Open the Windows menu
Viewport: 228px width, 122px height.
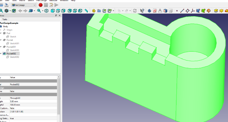64,1
